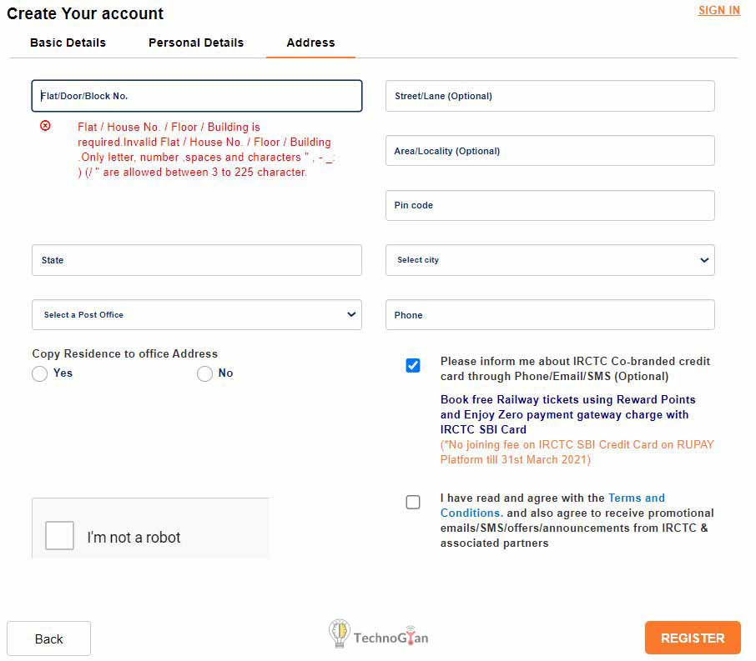The width and height of the screenshot is (756, 661).
Task: Select No for copy residence address
Action: pos(204,374)
